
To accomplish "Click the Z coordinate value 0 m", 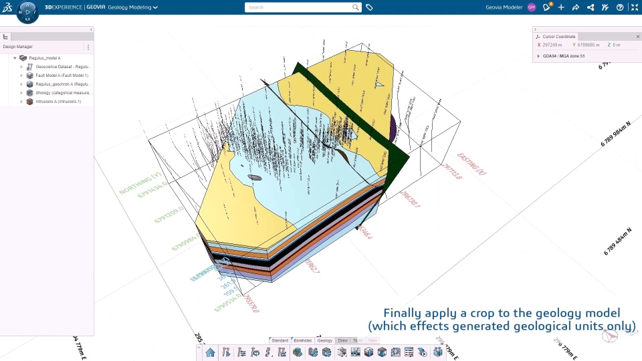I will (616, 45).
